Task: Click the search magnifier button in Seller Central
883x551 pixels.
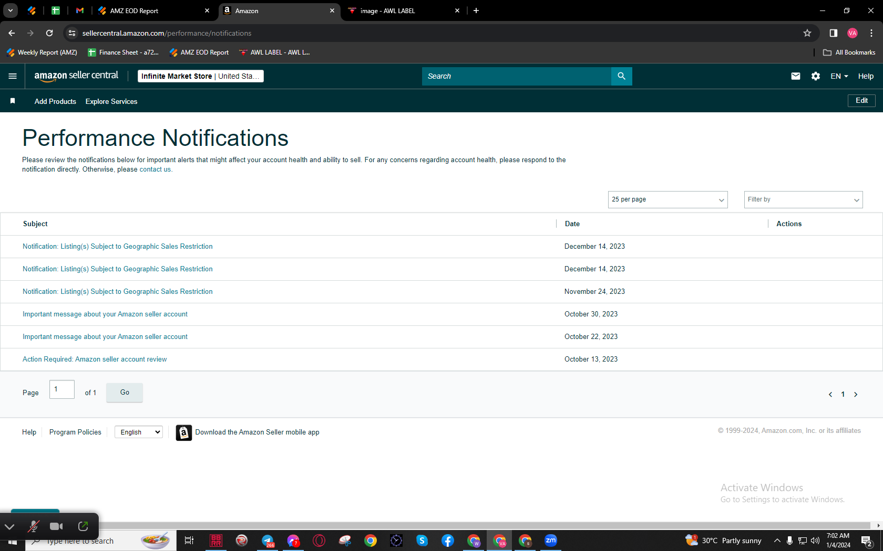Action: 621,76
